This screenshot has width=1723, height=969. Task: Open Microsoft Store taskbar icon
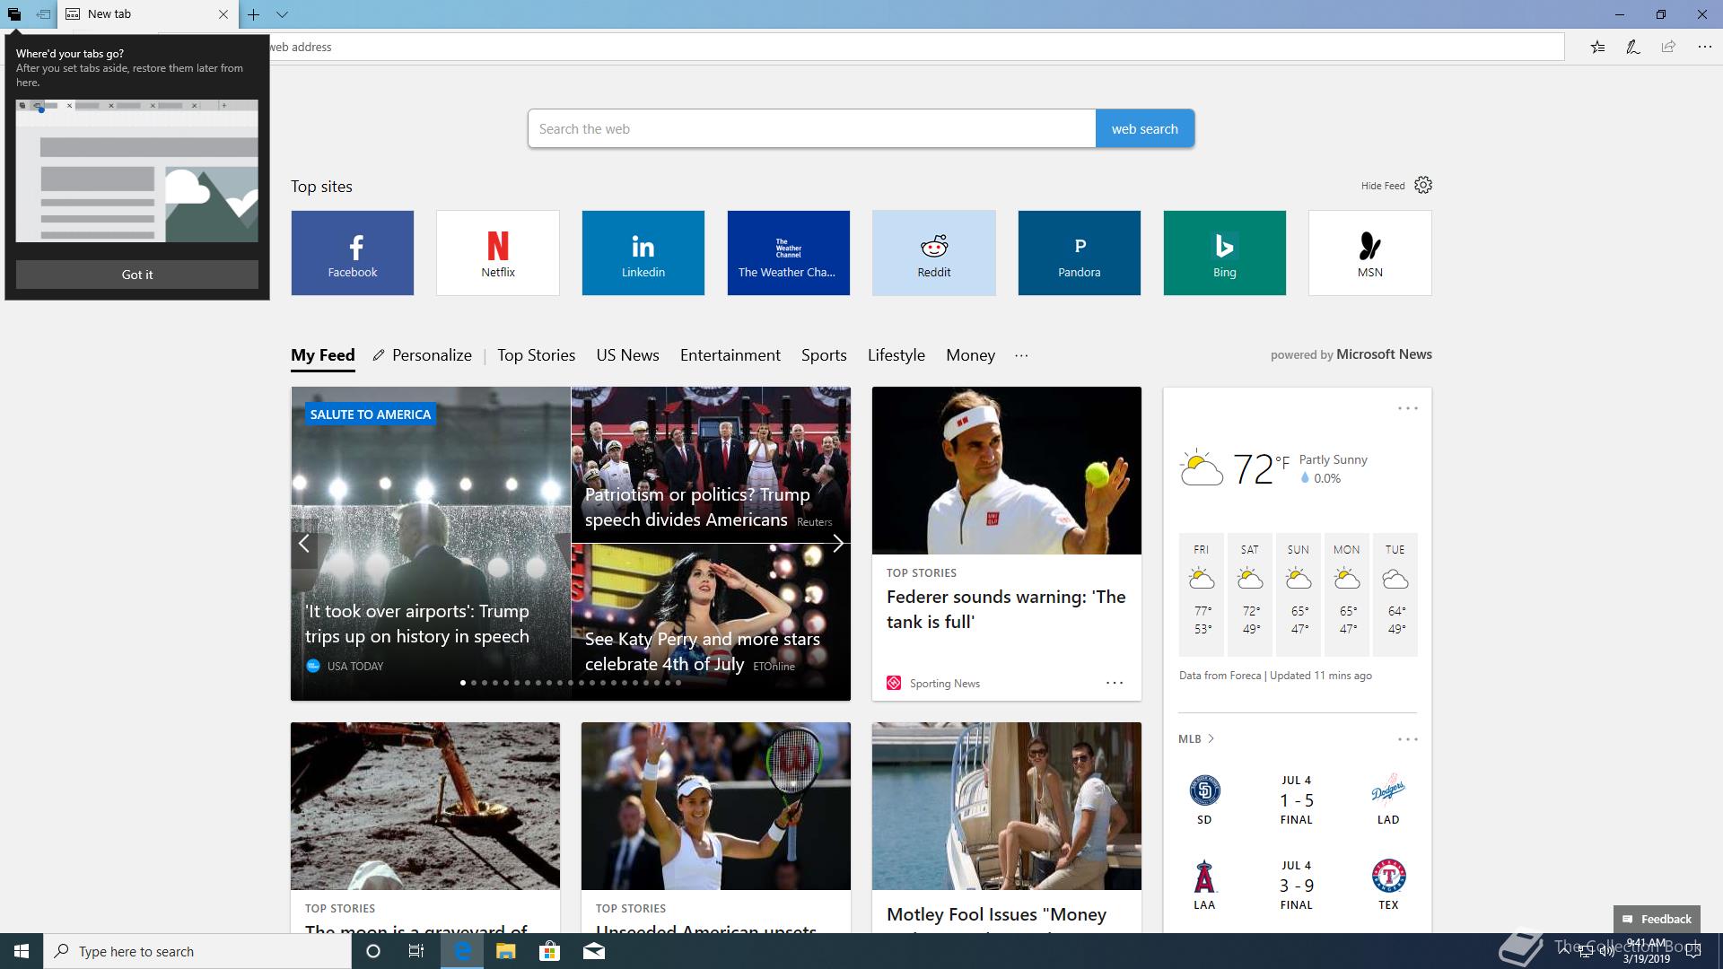pos(549,951)
